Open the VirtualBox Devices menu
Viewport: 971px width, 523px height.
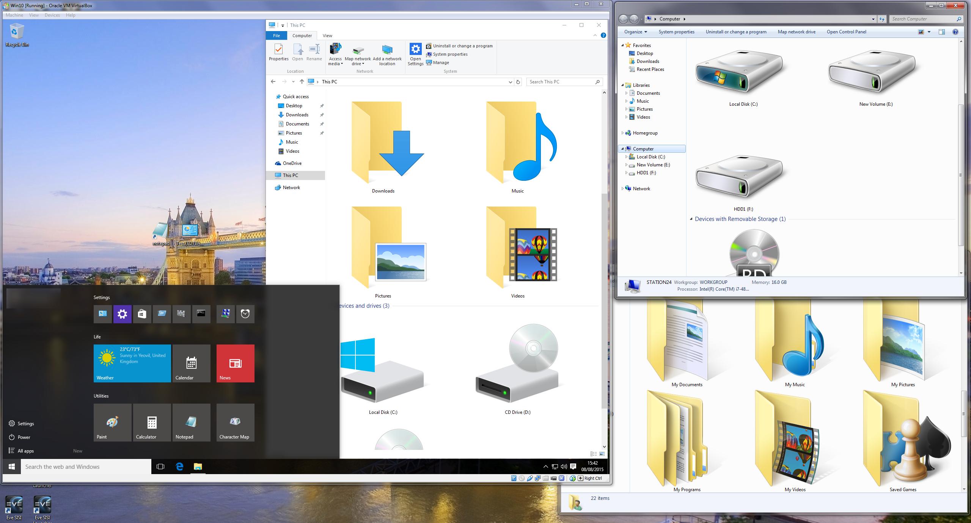52,15
